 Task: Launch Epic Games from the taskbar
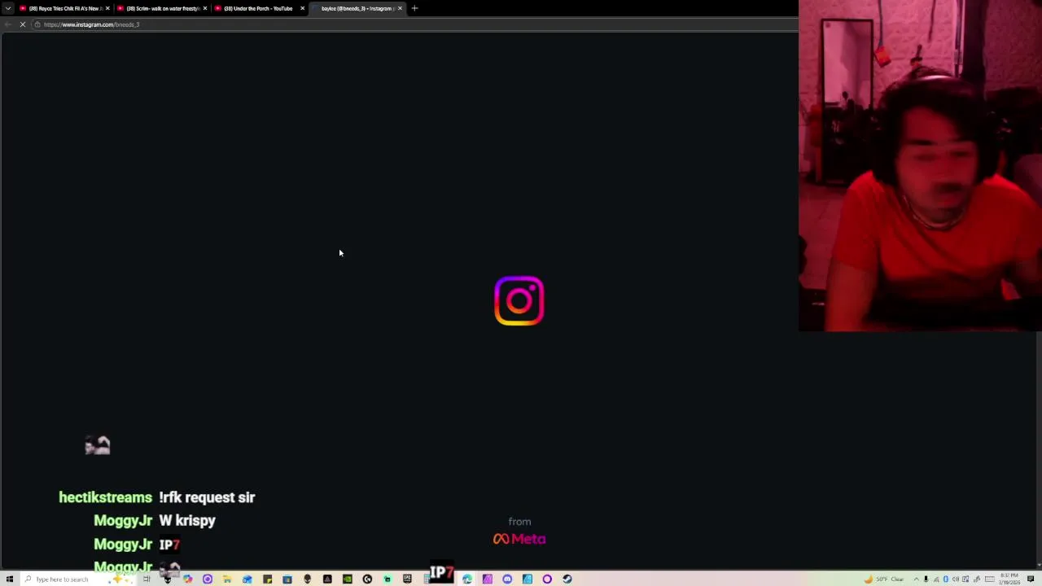[x=407, y=579]
